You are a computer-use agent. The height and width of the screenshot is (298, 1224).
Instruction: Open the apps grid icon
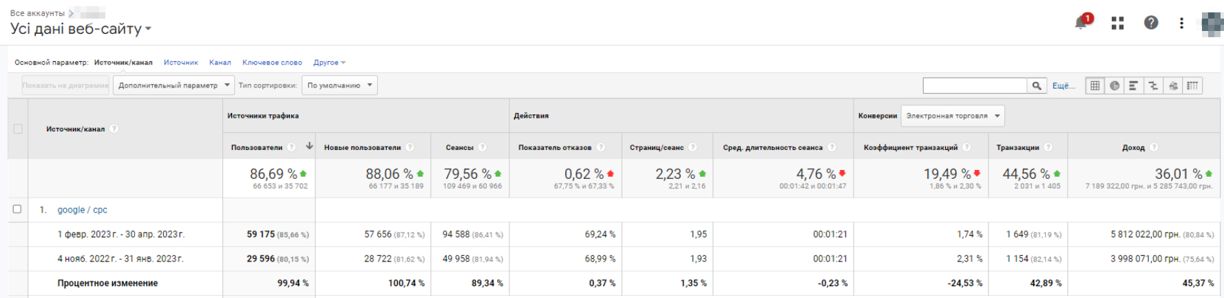click(x=1117, y=23)
